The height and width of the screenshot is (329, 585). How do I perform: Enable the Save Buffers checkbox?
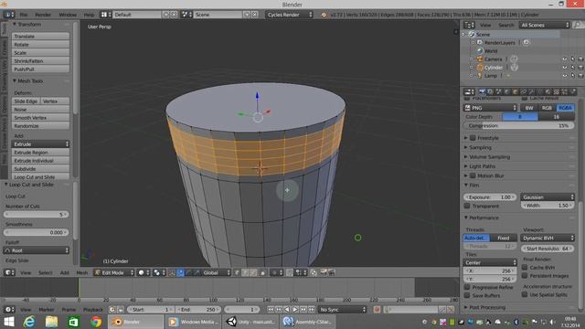[467, 295]
